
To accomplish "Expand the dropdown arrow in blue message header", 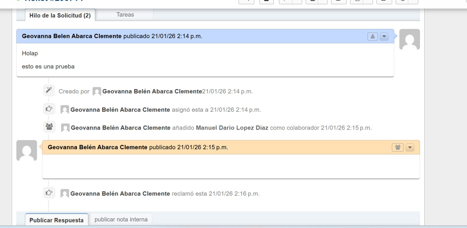I will tap(384, 36).
